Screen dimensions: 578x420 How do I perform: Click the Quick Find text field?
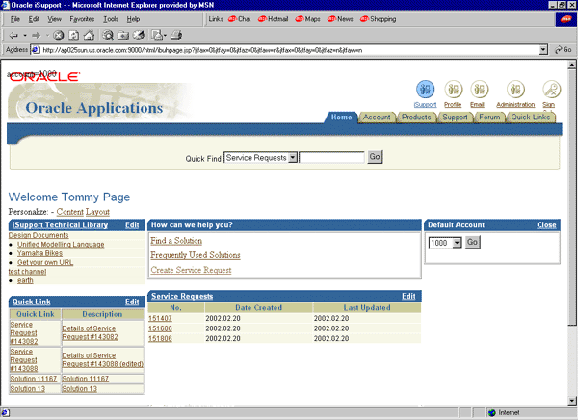(331, 156)
